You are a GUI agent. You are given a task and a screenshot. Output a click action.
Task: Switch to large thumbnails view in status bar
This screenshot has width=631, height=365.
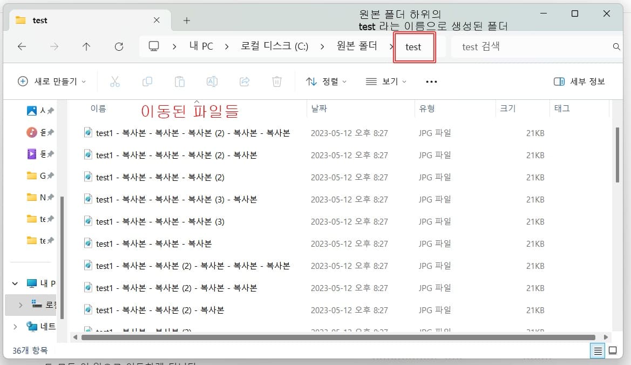pos(613,351)
